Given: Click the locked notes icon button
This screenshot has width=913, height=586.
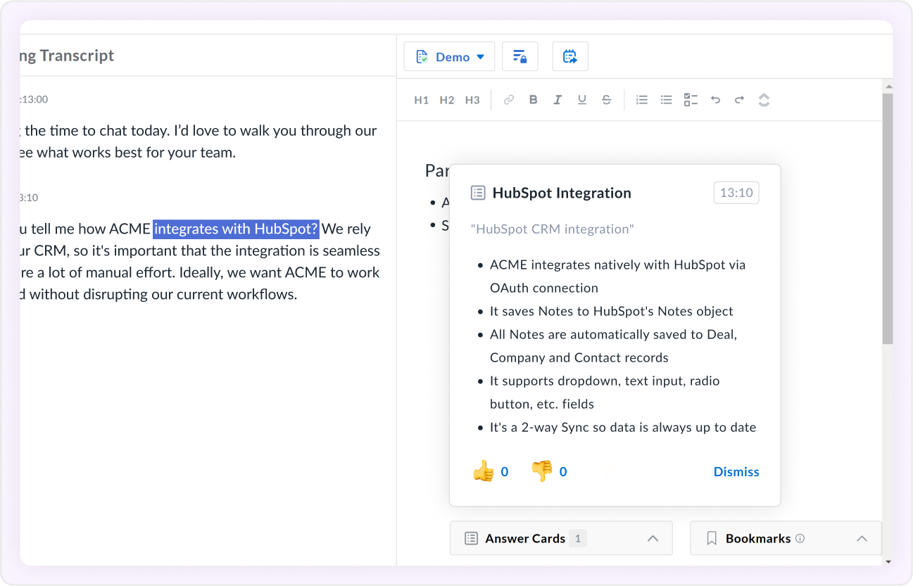Looking at the screenshot, I should click(x=520, y=57).
